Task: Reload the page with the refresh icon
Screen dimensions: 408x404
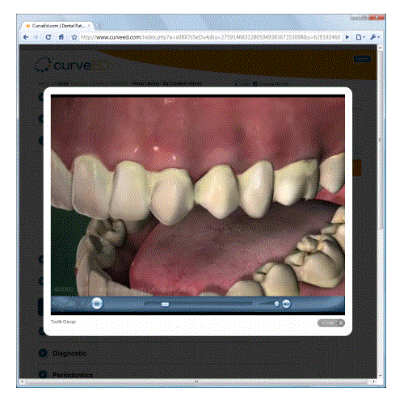Action: [x=48, y=37]
